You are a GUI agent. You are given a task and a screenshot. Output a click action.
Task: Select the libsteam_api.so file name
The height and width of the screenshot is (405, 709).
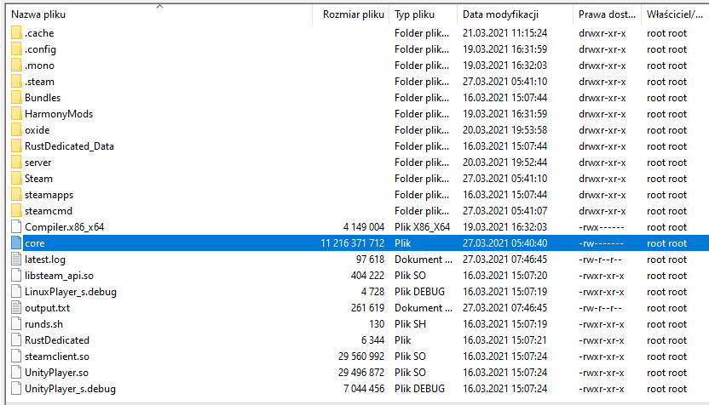[x=60, y=276]
